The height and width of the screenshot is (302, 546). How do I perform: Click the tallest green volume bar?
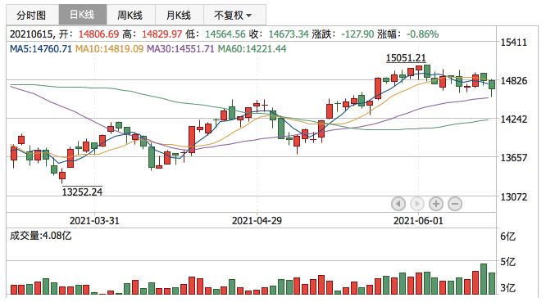click(484, 279)
